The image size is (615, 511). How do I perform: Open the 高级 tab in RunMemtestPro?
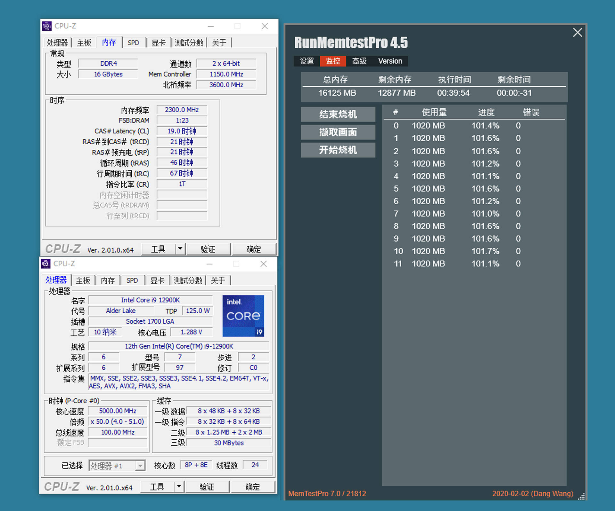[359, 61]
